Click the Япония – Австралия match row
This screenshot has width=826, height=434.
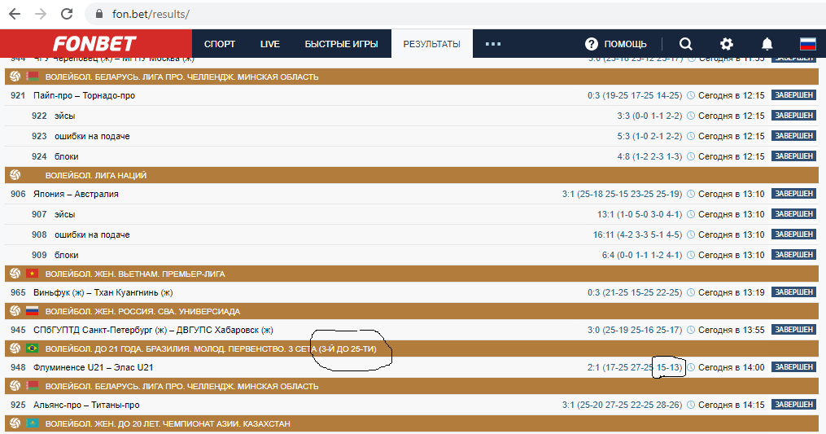click(76, 194)
